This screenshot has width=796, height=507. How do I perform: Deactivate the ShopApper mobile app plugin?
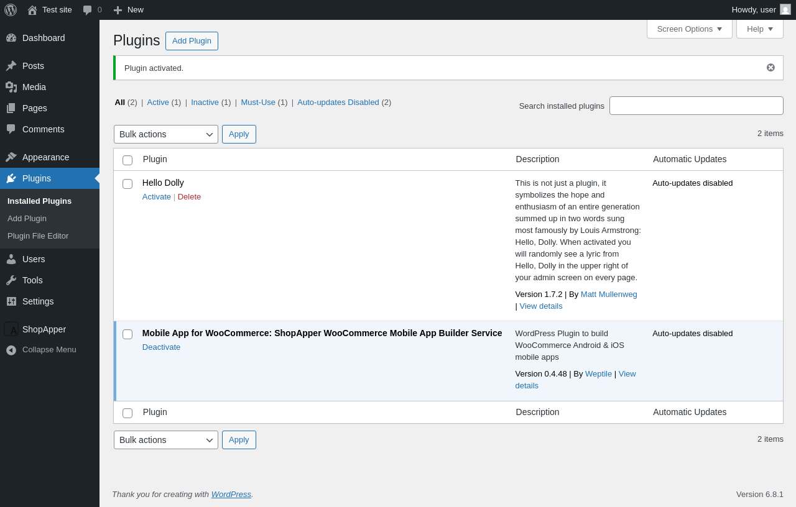pyautogui.click(x=161, y=347)
